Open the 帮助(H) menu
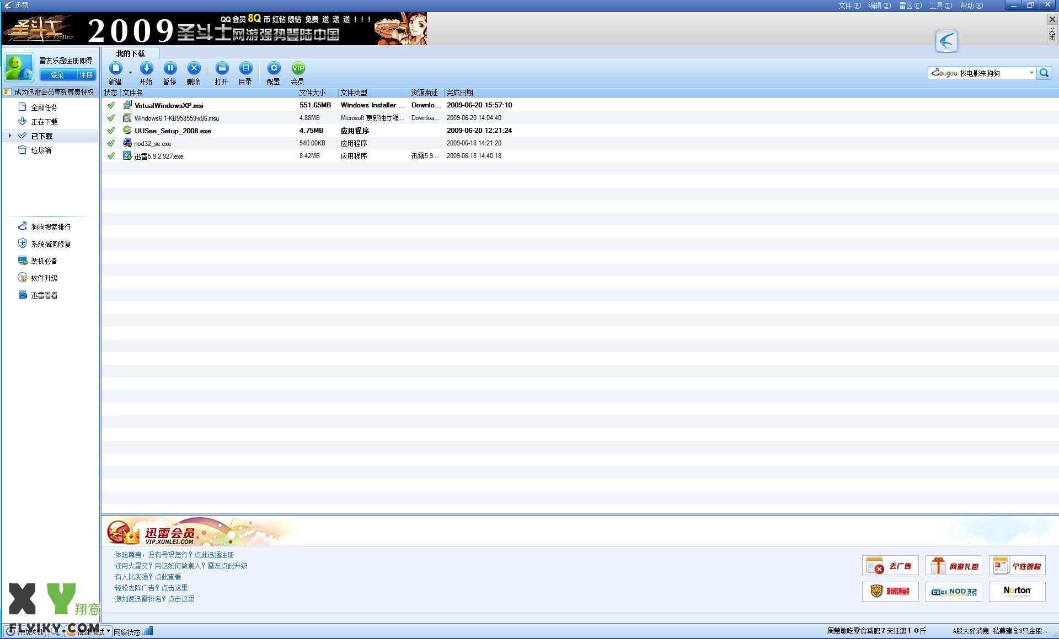The height and width of the screenshot is (639, 1059). [x=971, y=6]
